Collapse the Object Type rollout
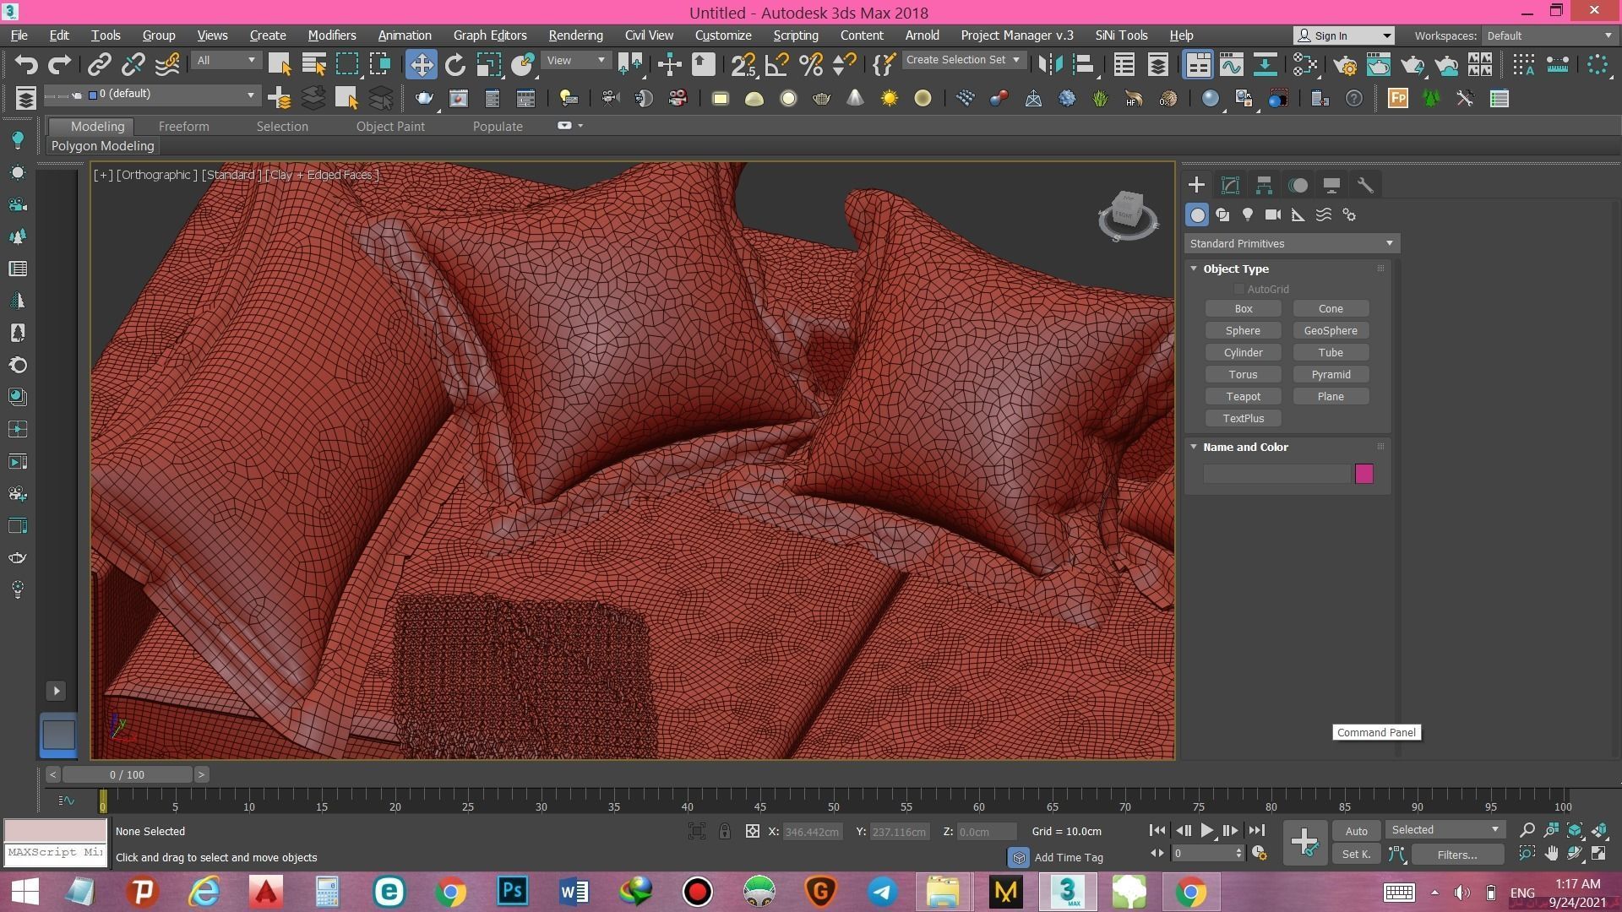This screenshot has width=1622, height=912. click(x=1194, y=269)
